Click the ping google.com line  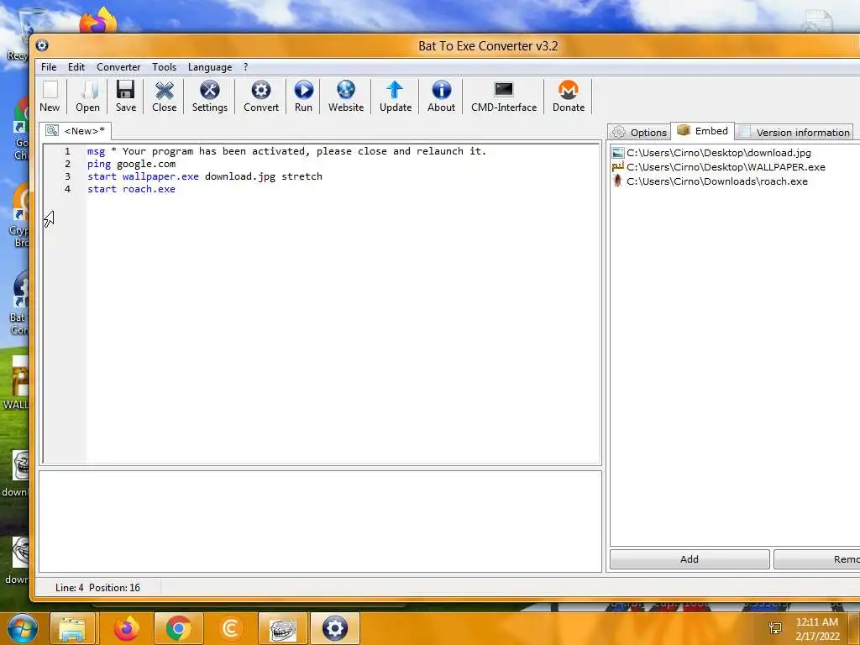click(132, 164)
